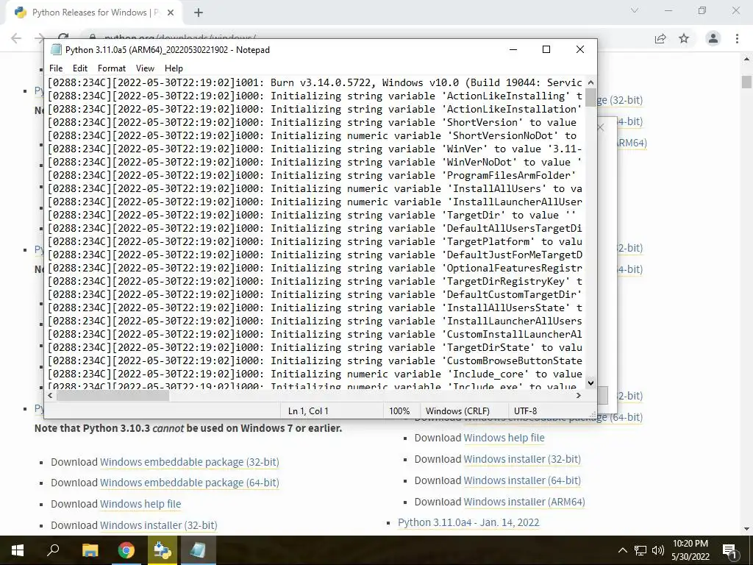Screen dimensions: 753x565
Task: Open left column Windows installer (32-bit) link
Action: point(159,525)
